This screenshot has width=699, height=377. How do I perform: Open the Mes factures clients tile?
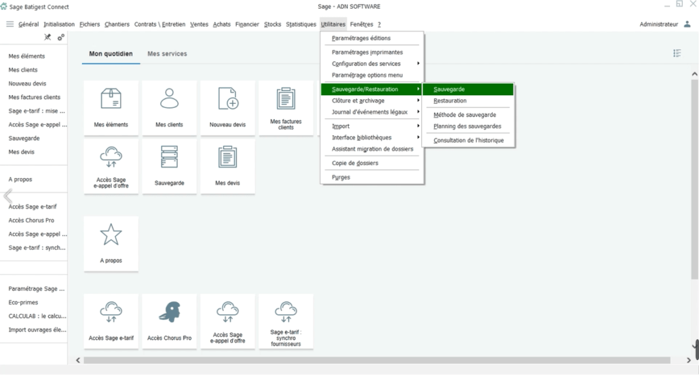coord(286,108)
